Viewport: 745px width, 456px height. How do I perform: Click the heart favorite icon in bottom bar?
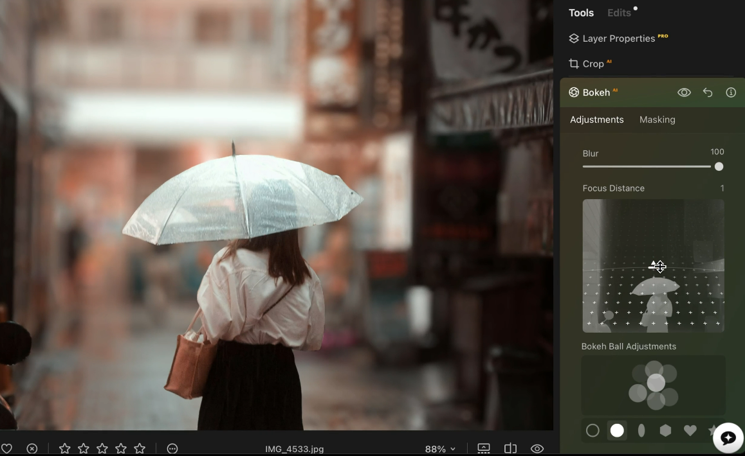tap(6, 448)
